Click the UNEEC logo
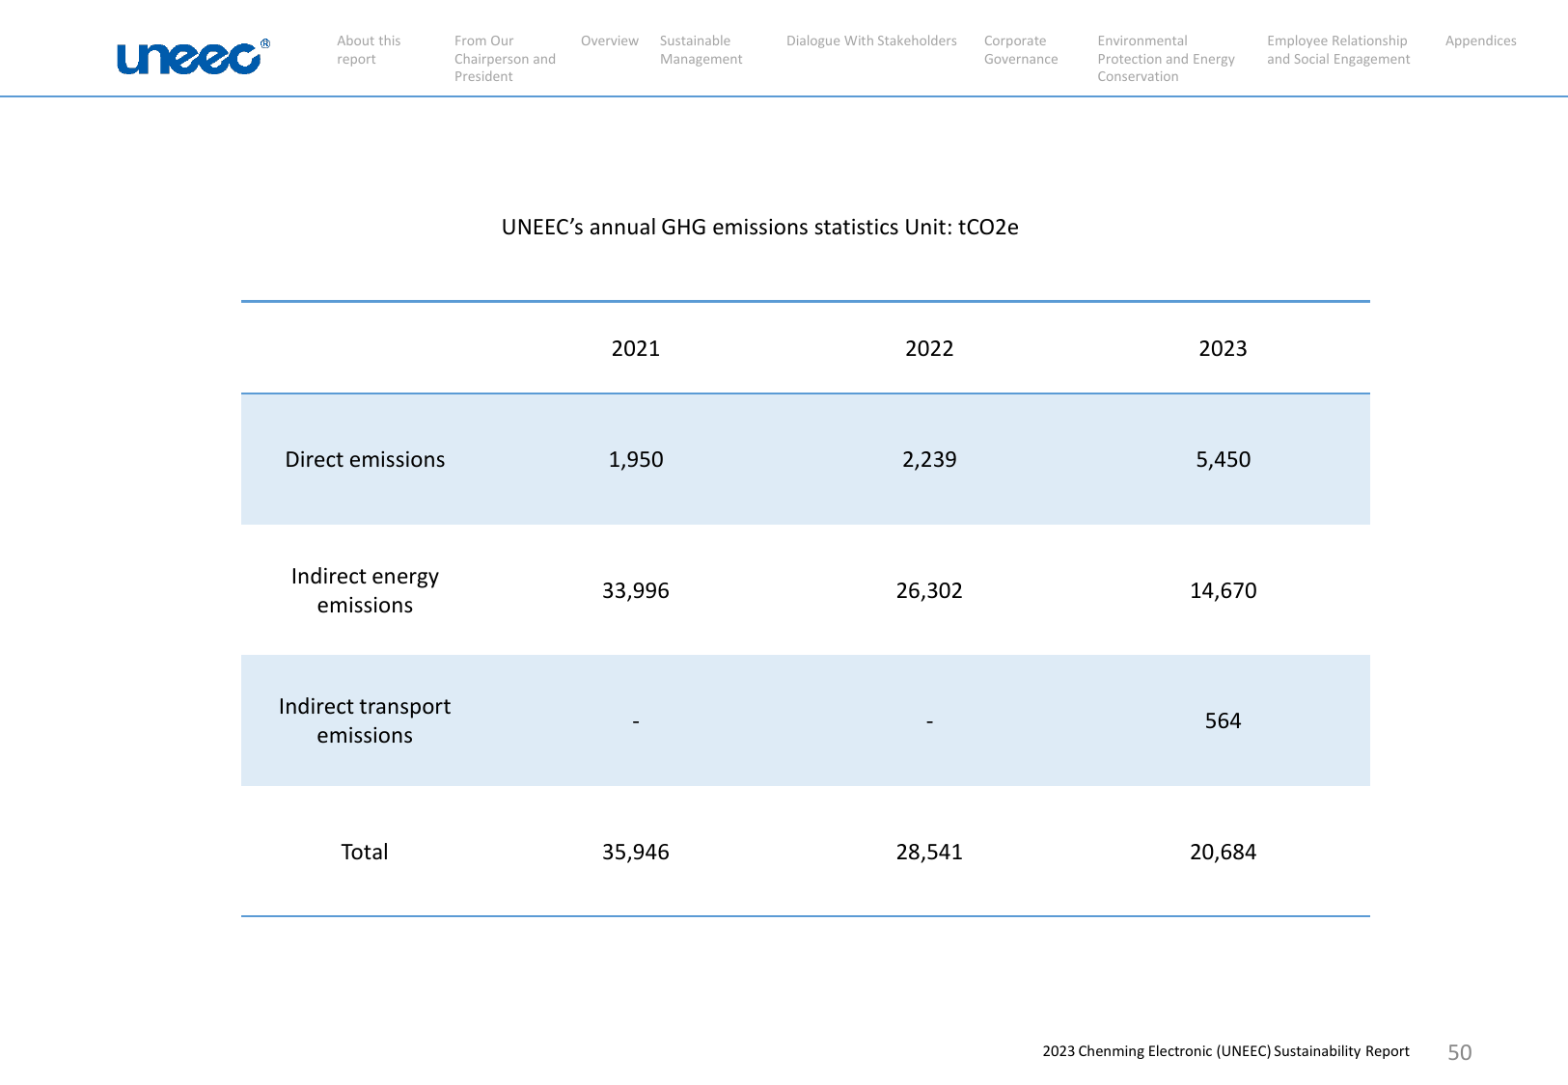Screen dimensions: 1568x1085 (x=193, y=57)
